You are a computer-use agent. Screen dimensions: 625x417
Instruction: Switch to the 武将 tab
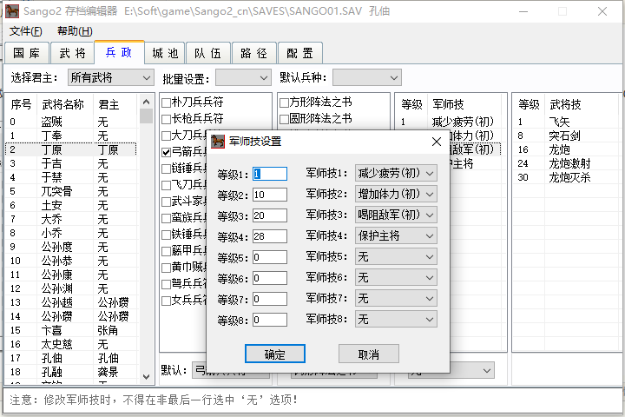click(73, 53)
